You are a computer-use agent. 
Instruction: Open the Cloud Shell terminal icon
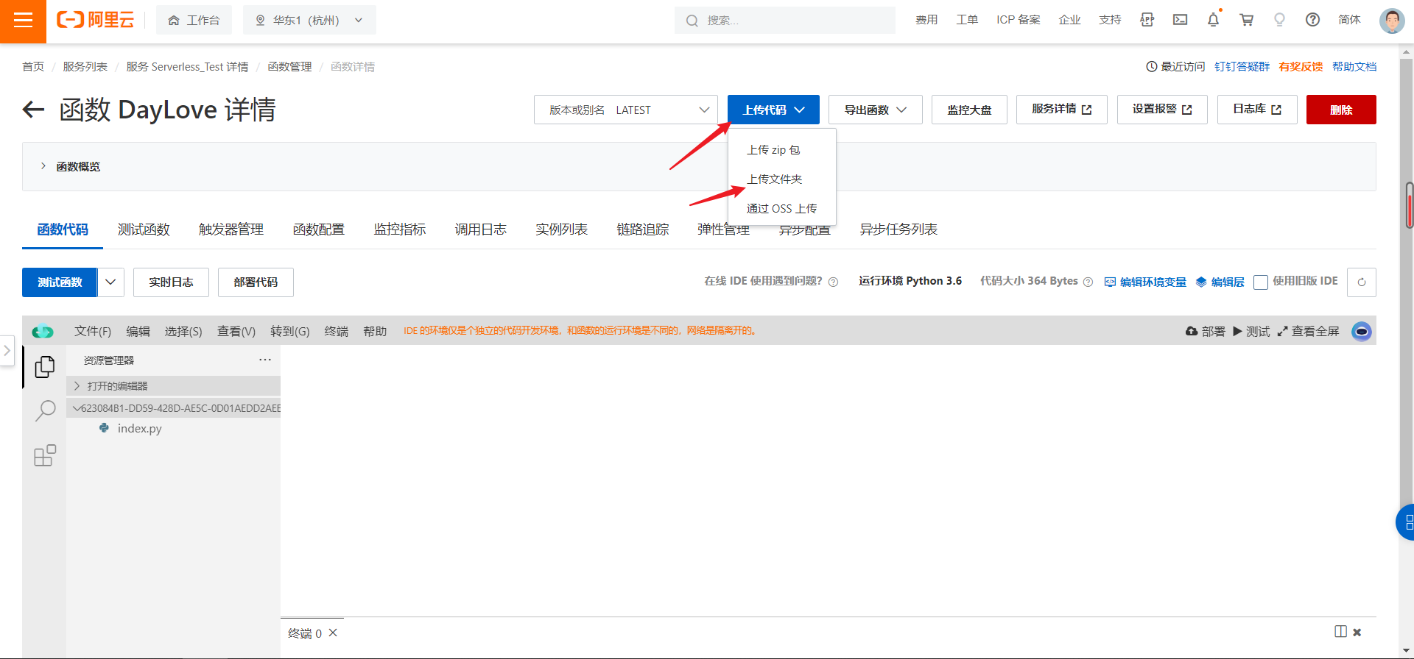[1180, 20]
